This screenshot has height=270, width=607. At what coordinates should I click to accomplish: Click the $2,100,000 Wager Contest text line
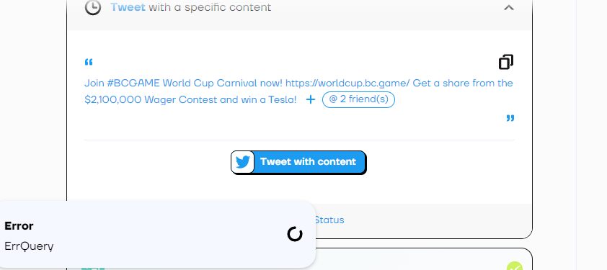[x=190, y=100]
